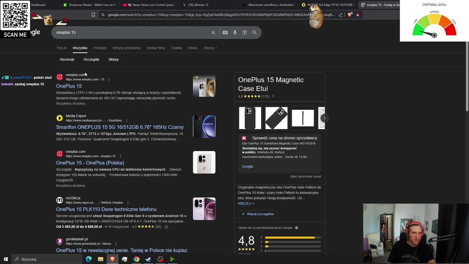Image resolution: width=469 pixels, height=264 pixels.
Task: Click second case product thumbnail with diagonal phone
Action: tap(276, 118)
